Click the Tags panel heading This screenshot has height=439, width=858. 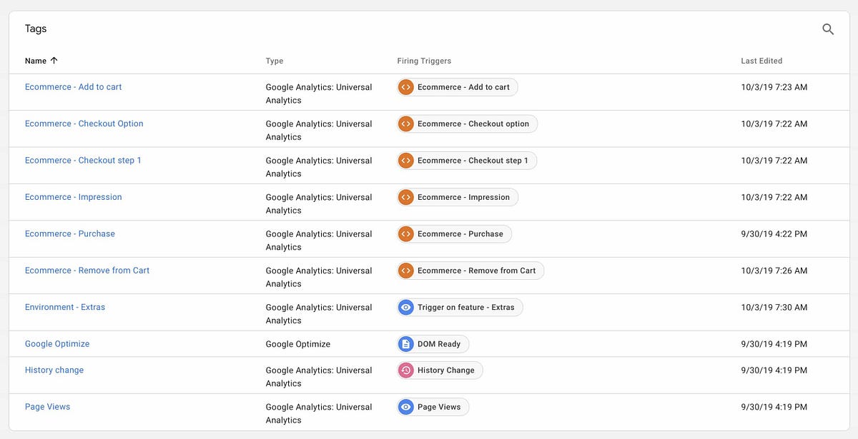point(36,29)
